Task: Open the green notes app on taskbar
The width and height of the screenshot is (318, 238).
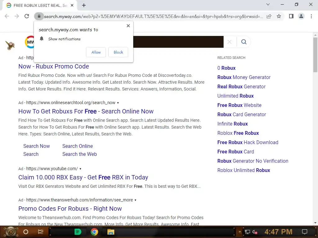Action: [78, 232]
